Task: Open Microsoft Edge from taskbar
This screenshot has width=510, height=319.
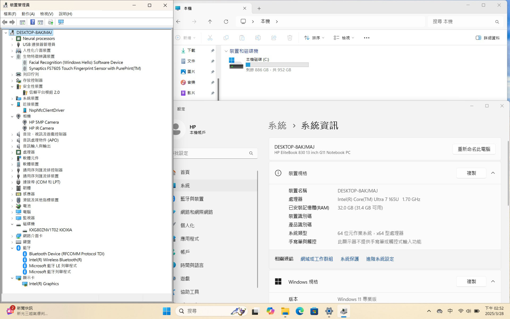Action: pos(300,311)
